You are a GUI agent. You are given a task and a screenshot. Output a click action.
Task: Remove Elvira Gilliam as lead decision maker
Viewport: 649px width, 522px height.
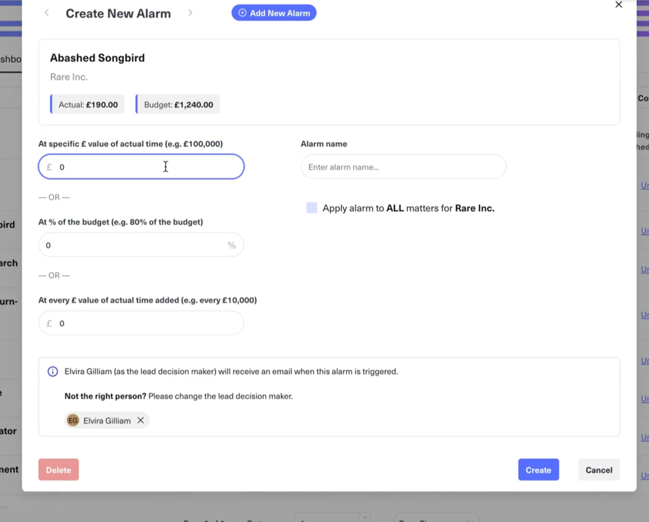(x=141, y=420)
